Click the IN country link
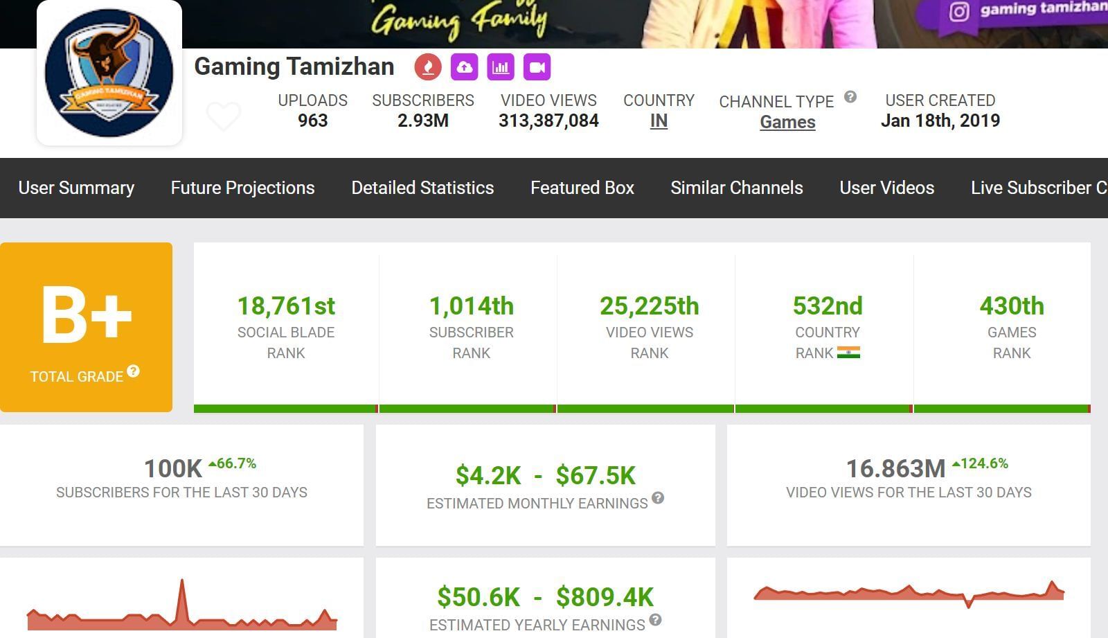 point(659,121)
